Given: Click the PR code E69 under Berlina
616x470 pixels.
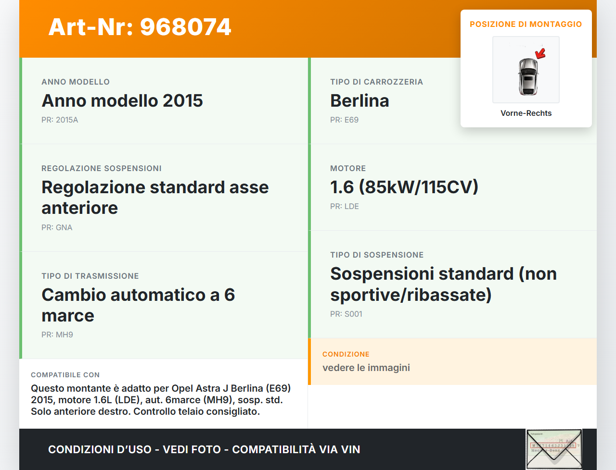Looking at the screenshot, I should pyautogui.click(x=344, y=120).
